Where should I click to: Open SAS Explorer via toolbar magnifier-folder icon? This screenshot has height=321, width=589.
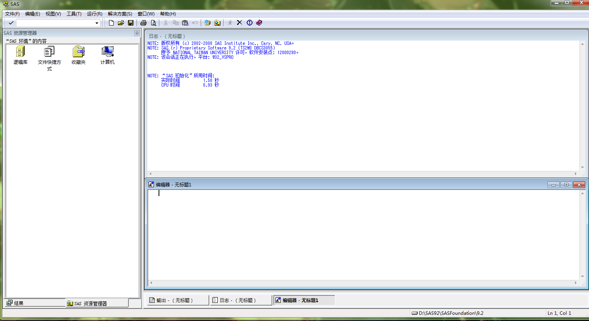coord(217,23)
